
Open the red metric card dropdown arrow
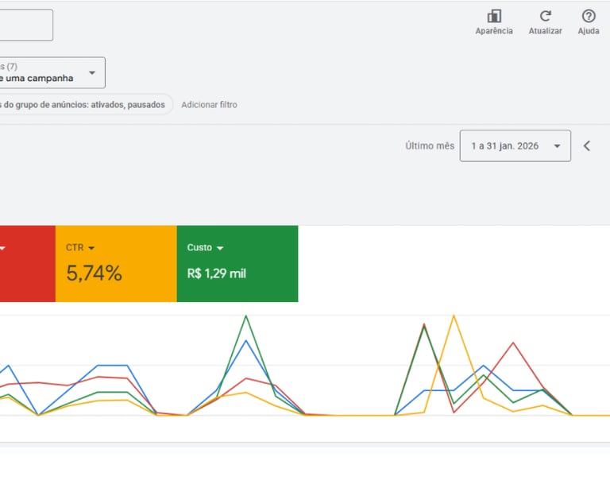pos(2,248)
